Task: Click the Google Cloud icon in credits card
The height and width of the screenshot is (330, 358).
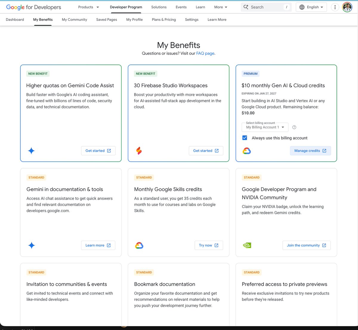Action: (247, 151)
